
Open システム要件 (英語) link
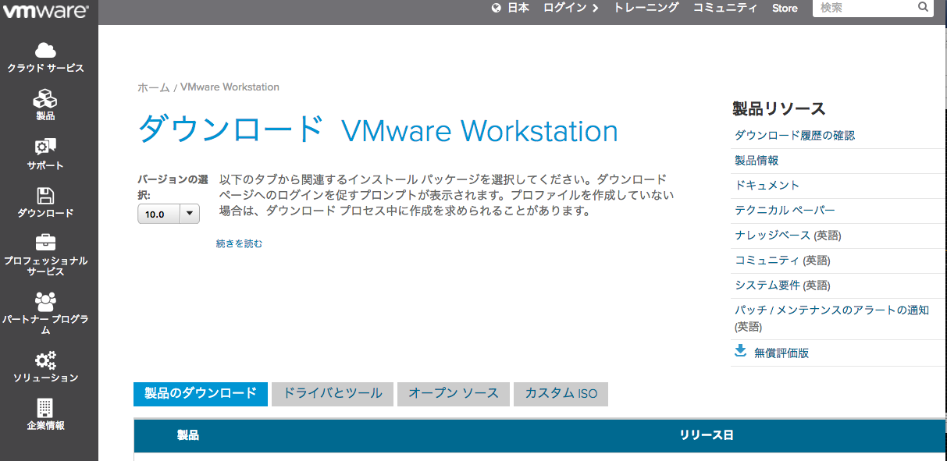tap(782, 285)
